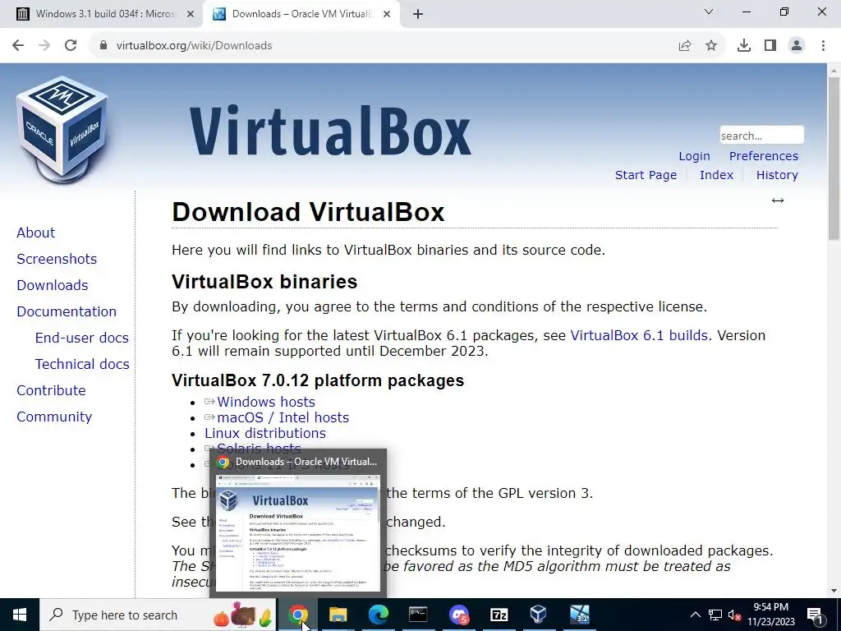
Task: Click the page vertical scrollbar thumb
Action: 834,159
